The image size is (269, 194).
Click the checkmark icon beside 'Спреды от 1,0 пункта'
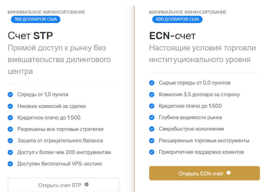coord(11,95)
